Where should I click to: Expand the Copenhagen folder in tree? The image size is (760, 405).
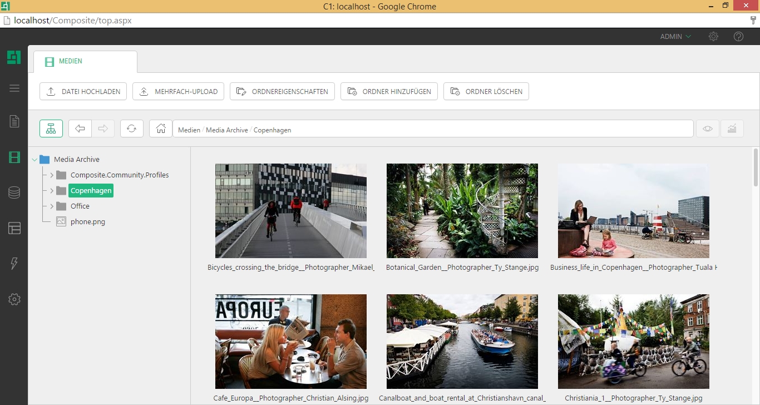pos(51,191)
